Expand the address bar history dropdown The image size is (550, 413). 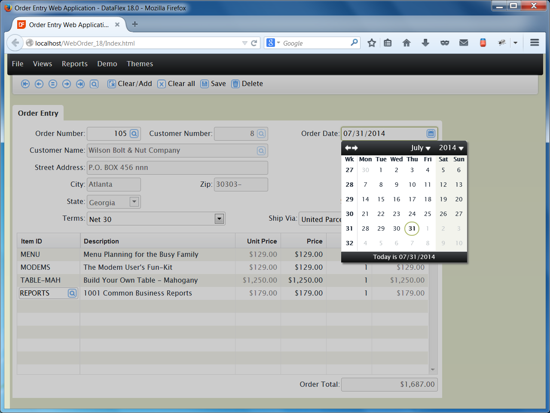[x=244, y=43]
